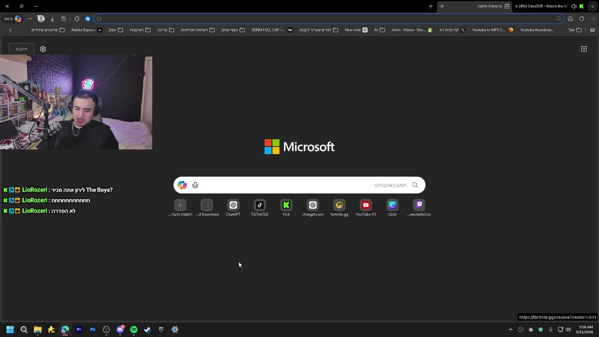Open 'דברים שצריך לקנות' bookmark folder
This screenshot has height=337, width=599.
(319, 30)
